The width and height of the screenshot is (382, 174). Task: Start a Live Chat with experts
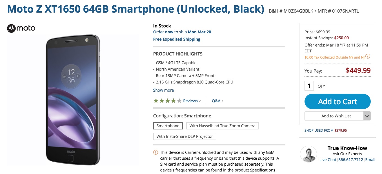pyautogui.click(x=327, y=160)
